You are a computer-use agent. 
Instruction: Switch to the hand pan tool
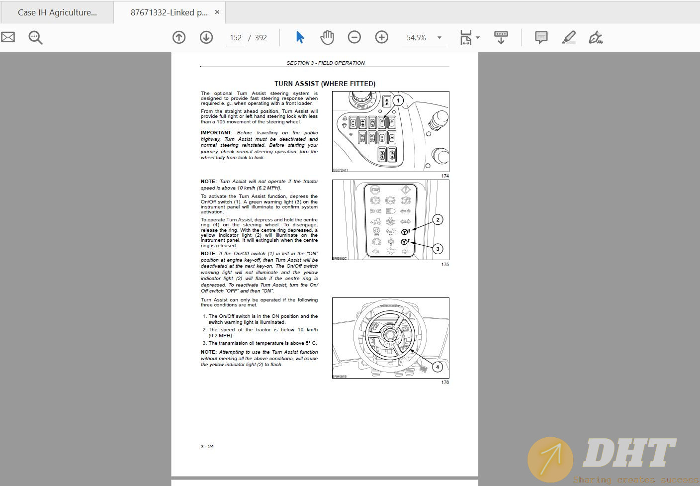(x=327, y=37)
